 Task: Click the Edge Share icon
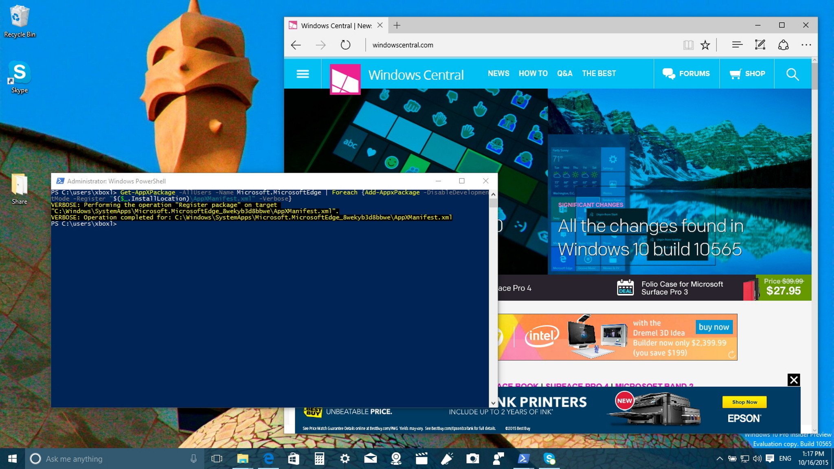[783, 45]
